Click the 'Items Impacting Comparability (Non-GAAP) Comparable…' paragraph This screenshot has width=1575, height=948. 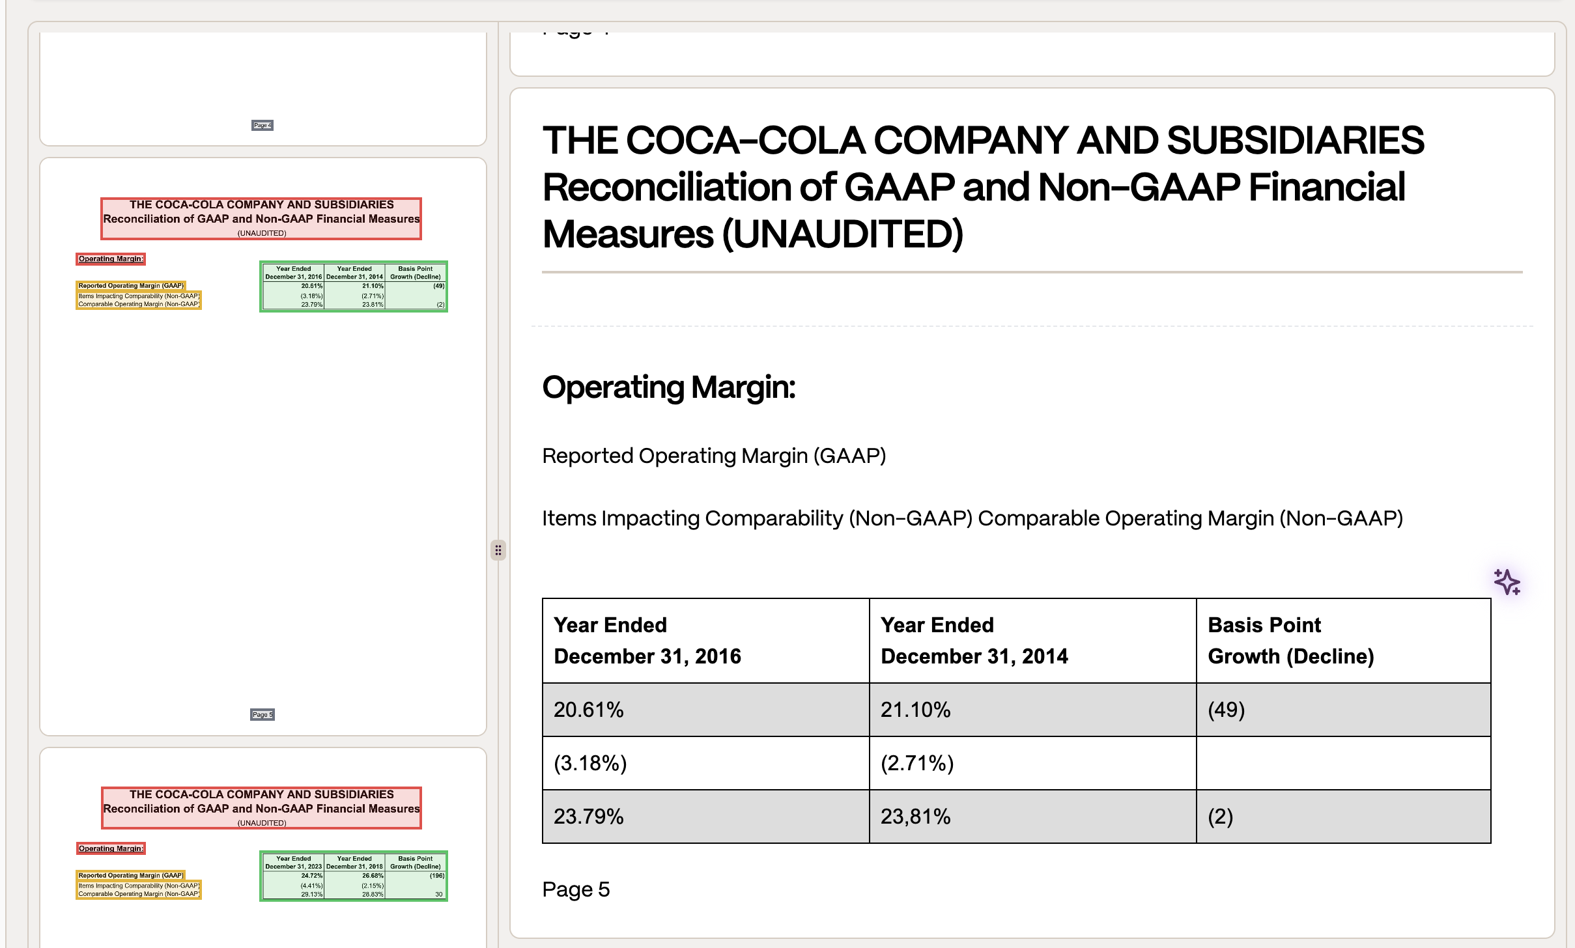click(x=972, y=518)
